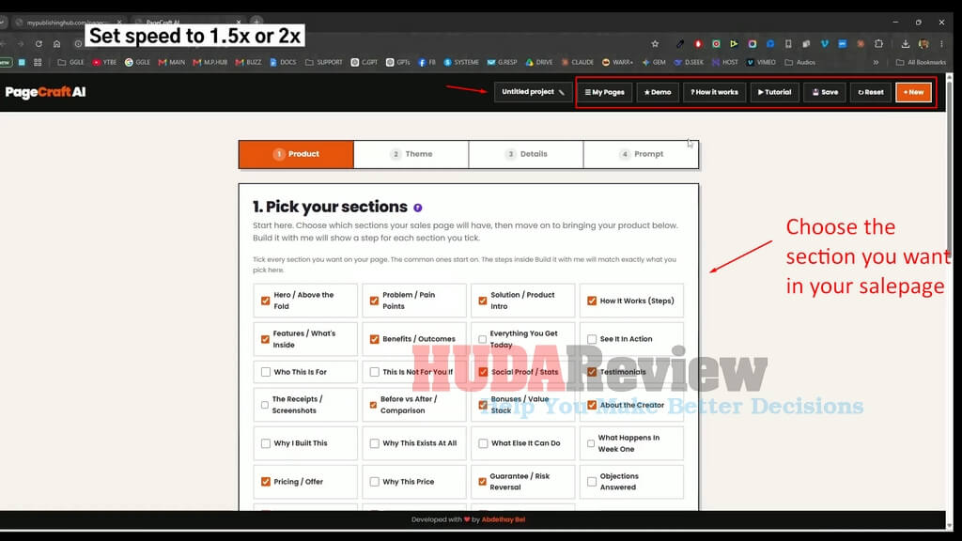Open My Pages

[x=605, y=93]
